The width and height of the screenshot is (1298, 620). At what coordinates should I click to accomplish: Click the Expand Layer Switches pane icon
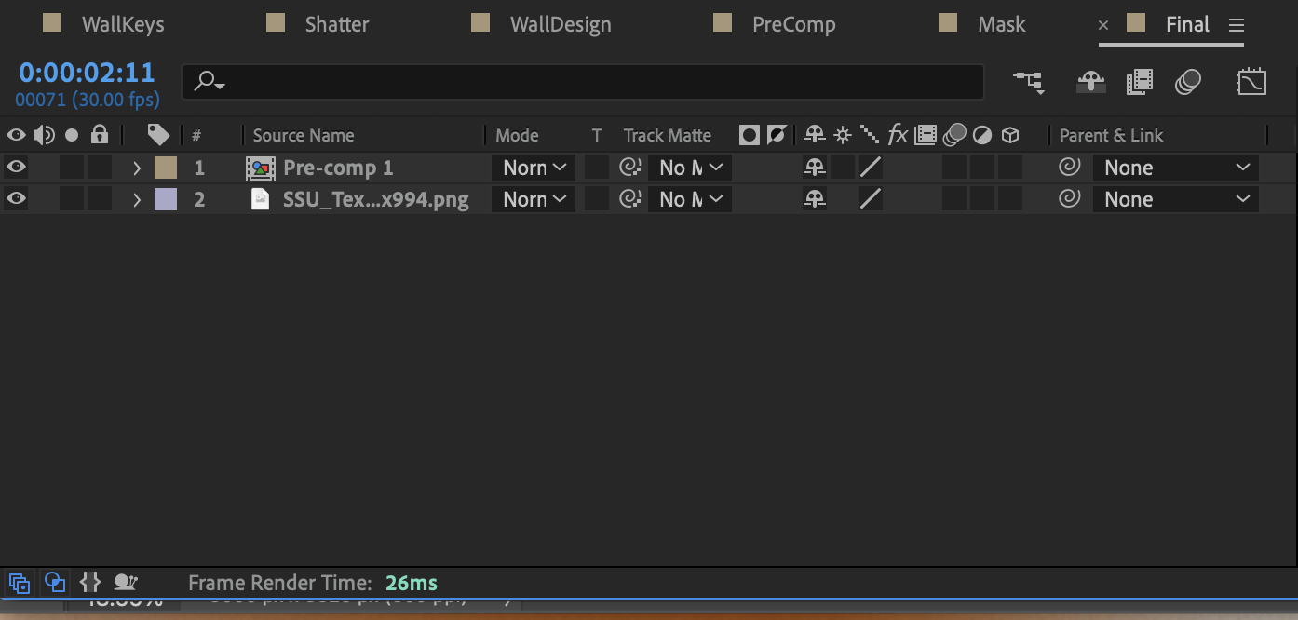[x=17, y=582]
